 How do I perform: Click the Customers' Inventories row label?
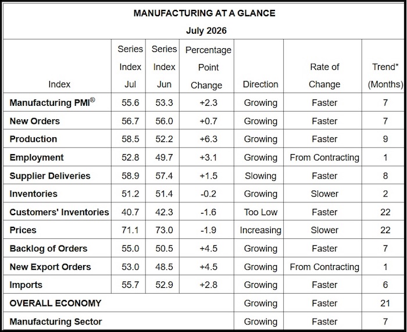59,212
